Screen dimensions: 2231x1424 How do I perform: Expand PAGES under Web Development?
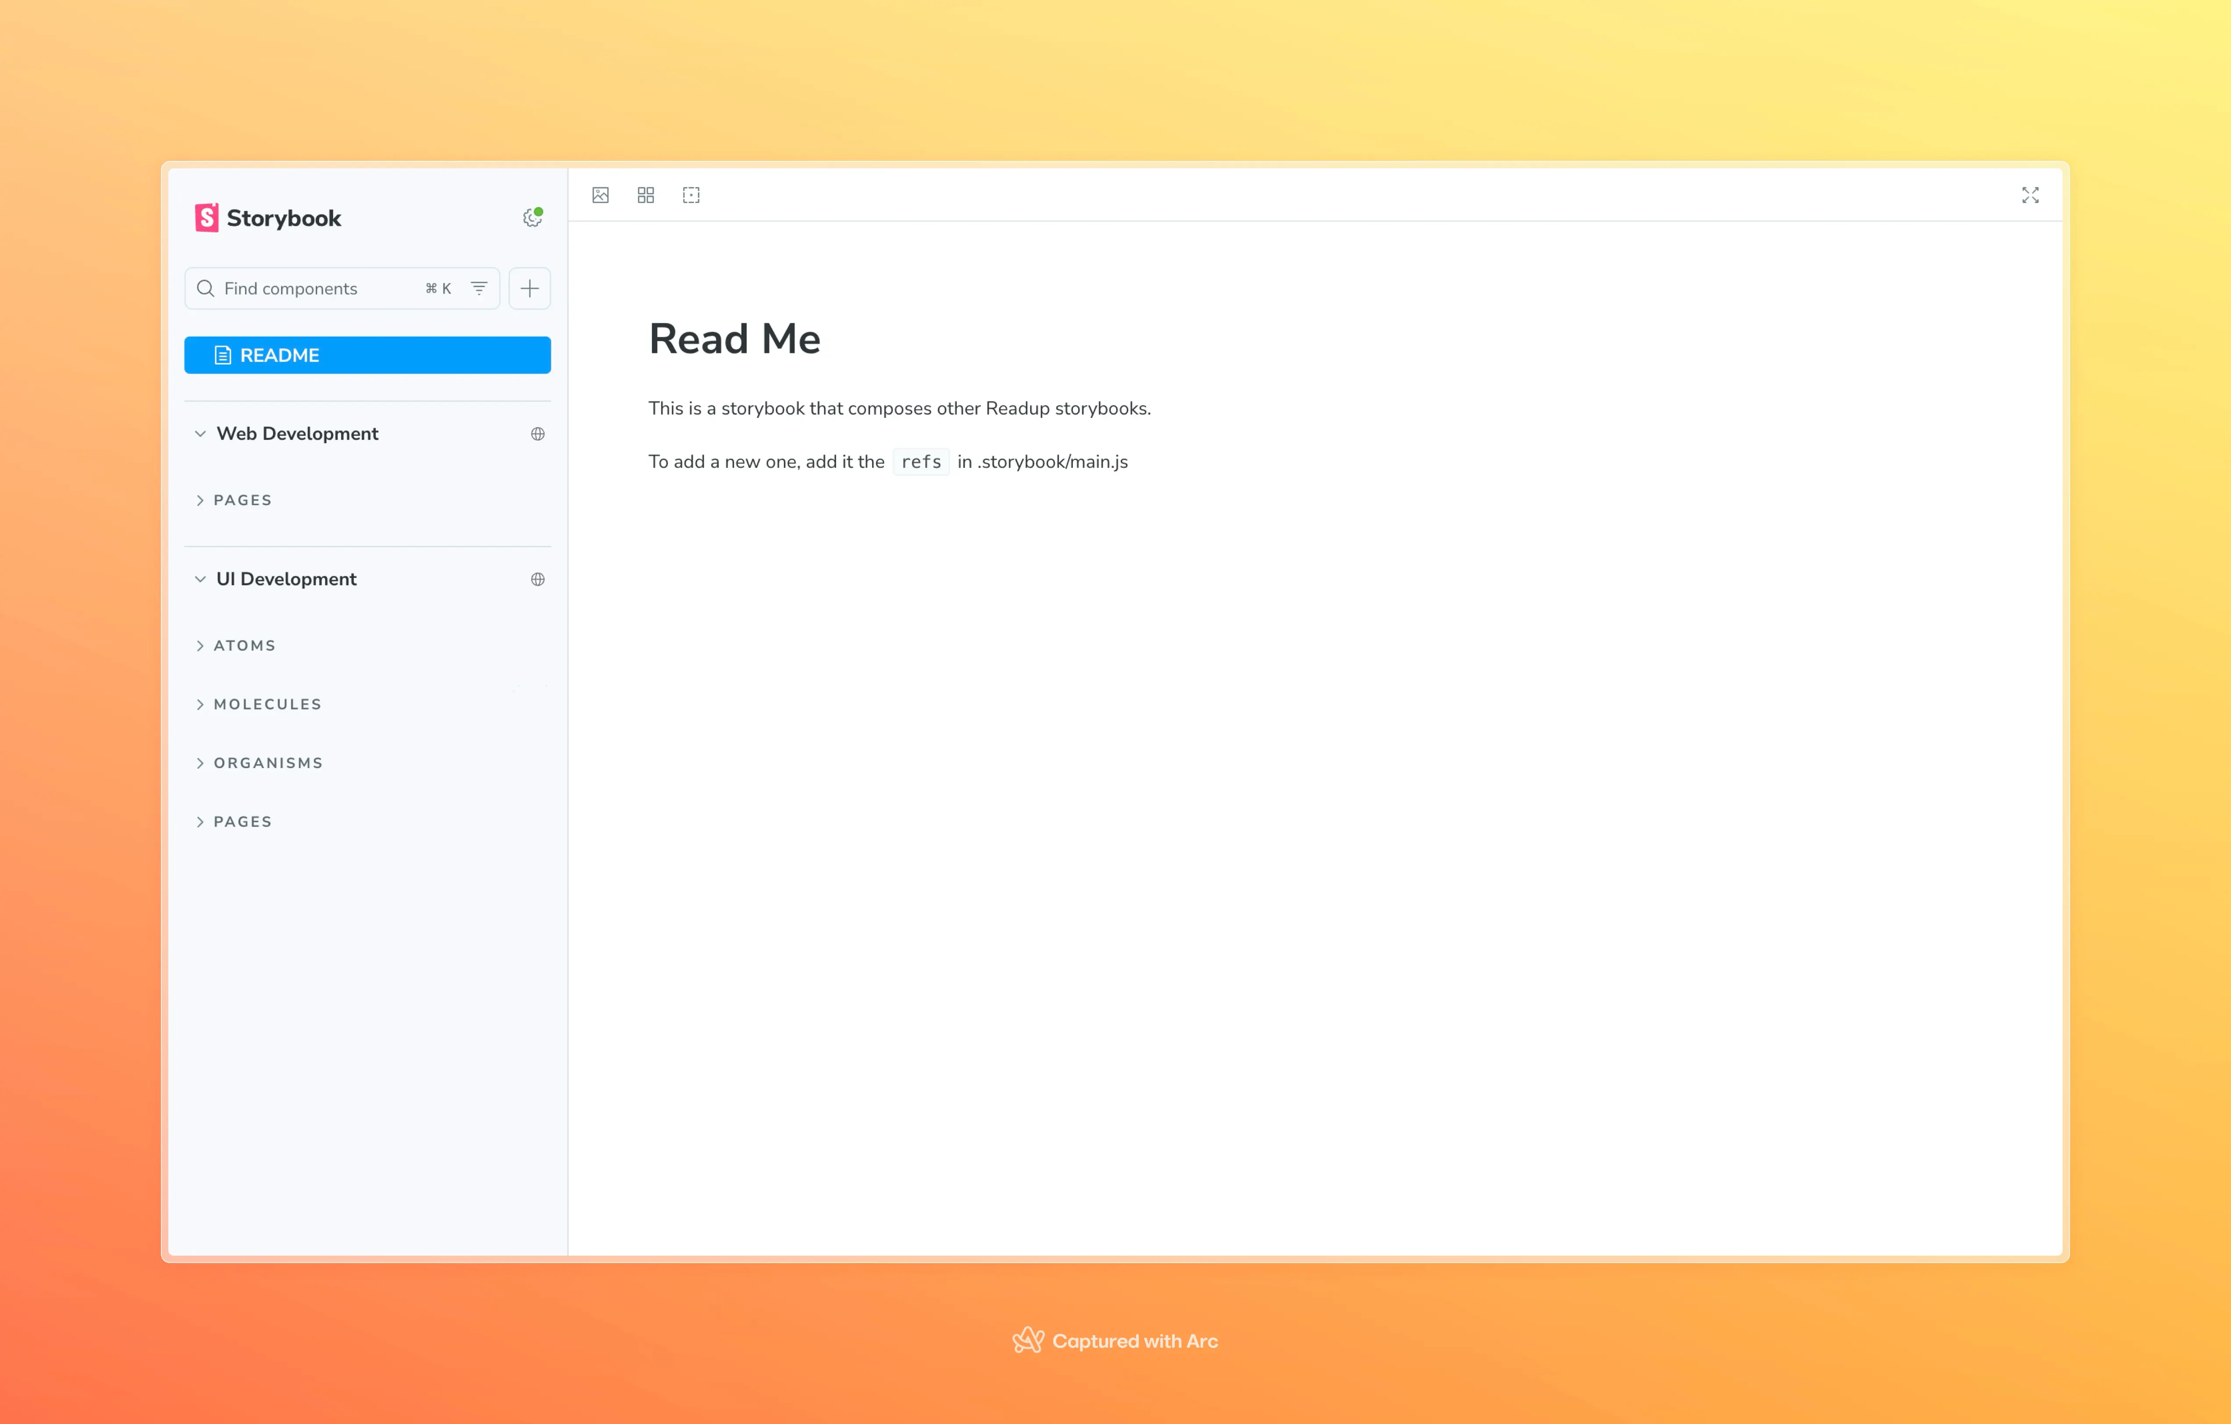click(243, 500)
